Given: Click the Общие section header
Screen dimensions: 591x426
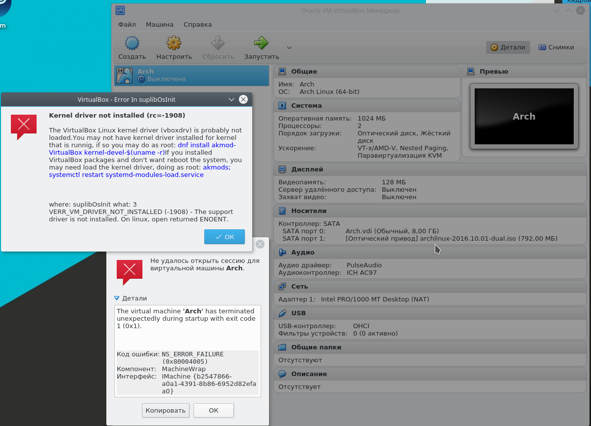Looking at the screenshot, I should 366,71.
